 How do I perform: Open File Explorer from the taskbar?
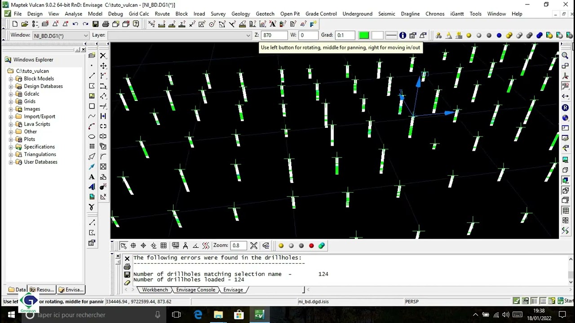pyautogui.click(x=218, y=315)
